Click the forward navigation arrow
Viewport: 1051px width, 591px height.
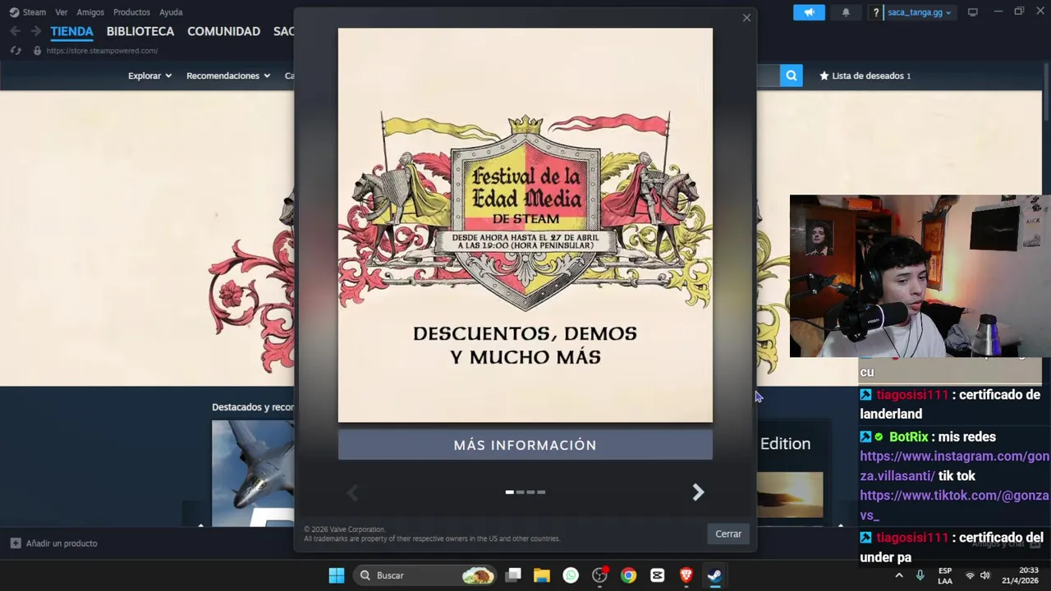35,31
